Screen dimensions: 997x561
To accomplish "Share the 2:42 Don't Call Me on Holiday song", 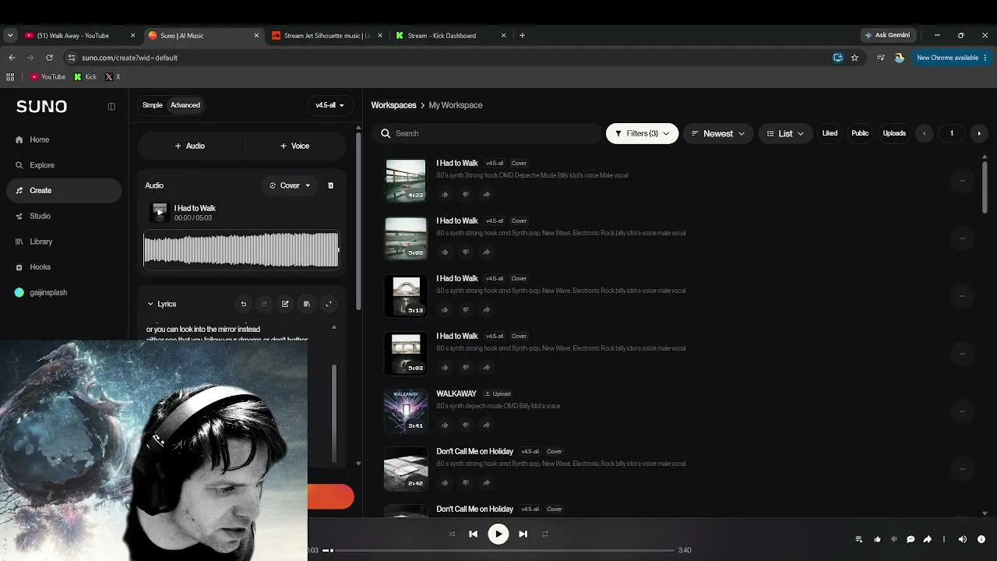I will (487, 482).
